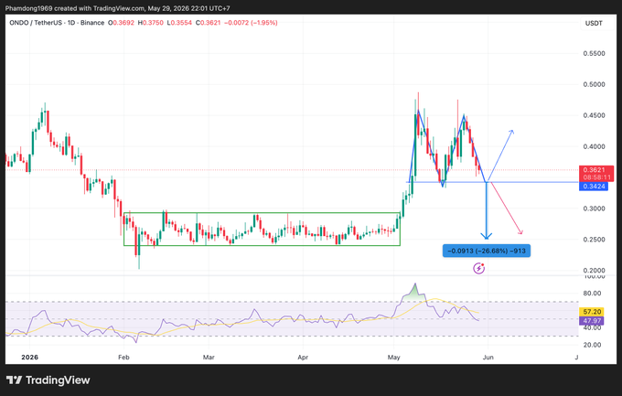Click the 0.2500 price axis label
Screen dimensions: 622x396
coord(594,240)
